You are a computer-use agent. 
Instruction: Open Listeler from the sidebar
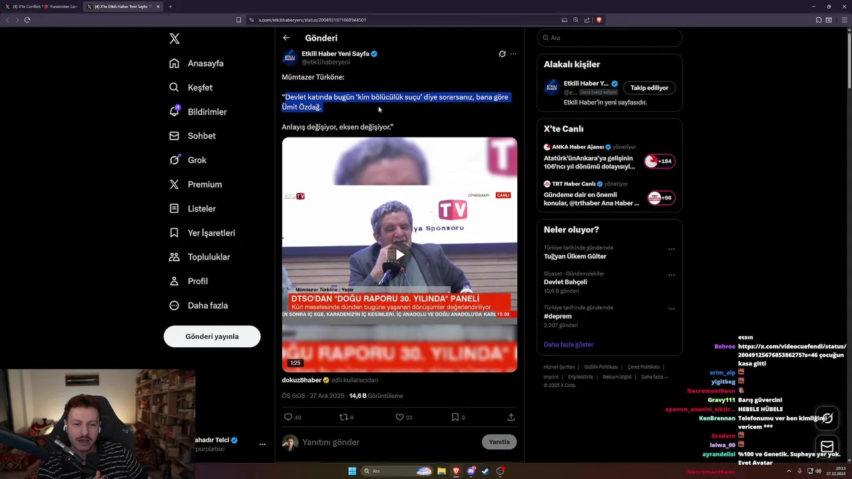(x=192, y=208)
